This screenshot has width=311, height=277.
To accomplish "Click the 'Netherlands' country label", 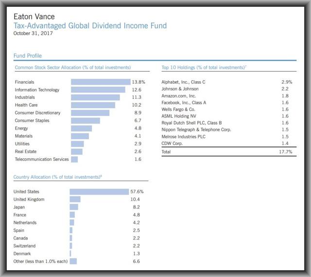I will pos(25,223).
